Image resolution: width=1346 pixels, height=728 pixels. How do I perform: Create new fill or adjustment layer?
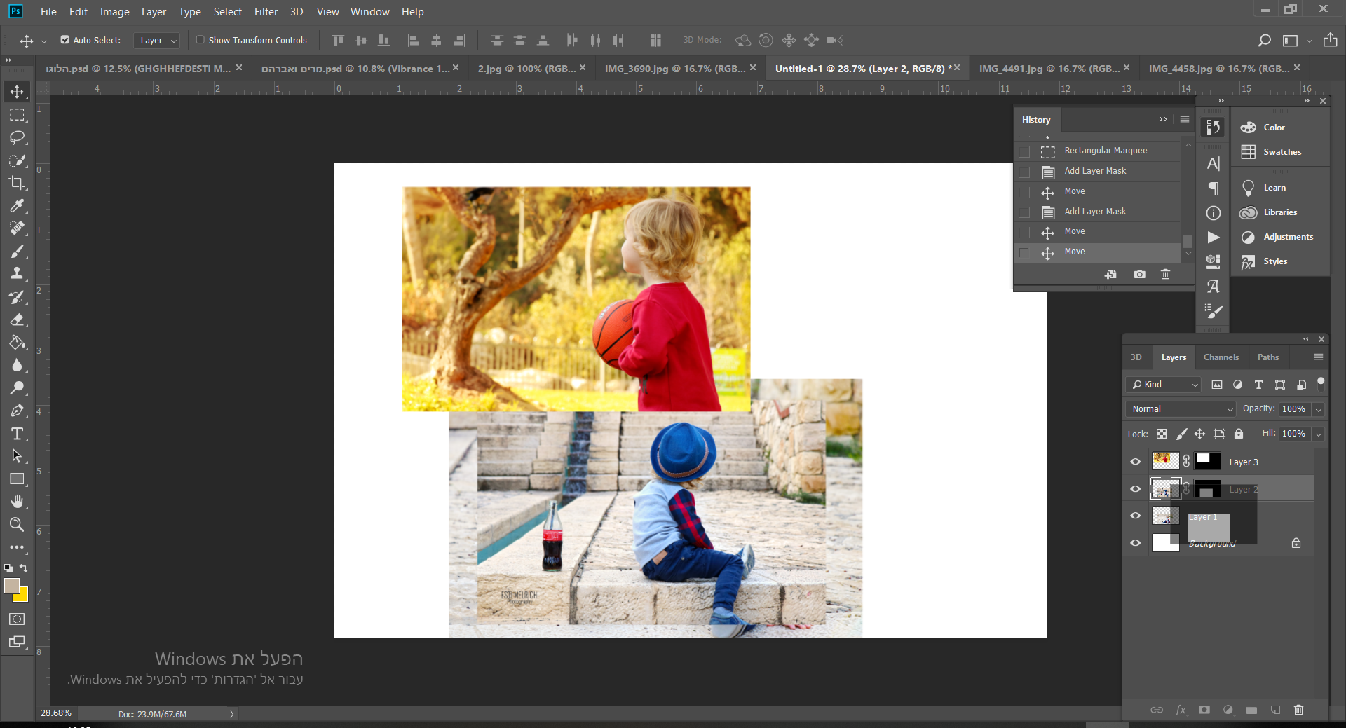coord(1228,710)
